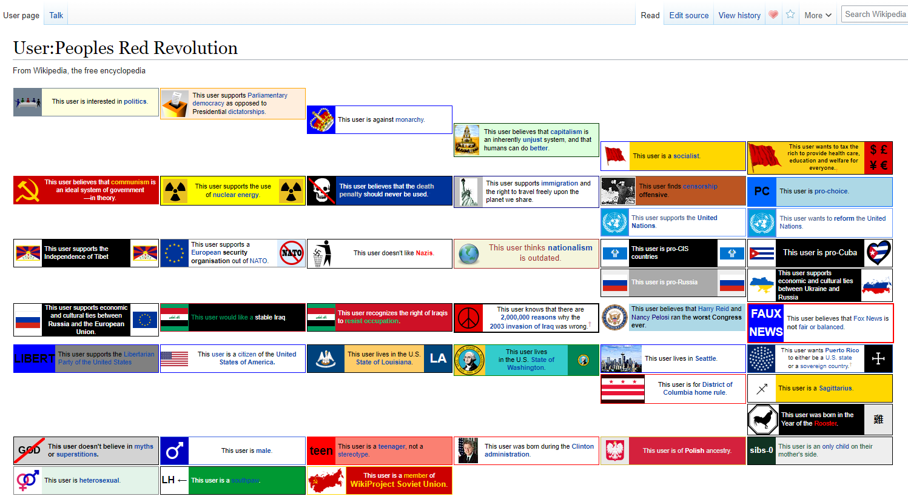Follow the monarchy link

(x=409, y=120)
